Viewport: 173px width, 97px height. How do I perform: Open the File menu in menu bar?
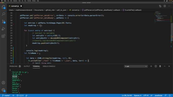coord(8,1)
